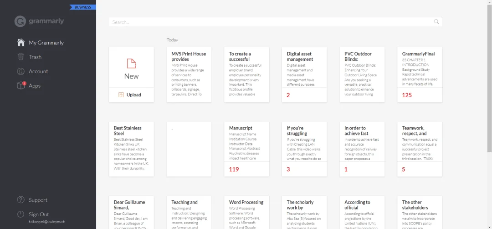Open Support page
This screenshot has width=492, height=229.
coord(38,200)
